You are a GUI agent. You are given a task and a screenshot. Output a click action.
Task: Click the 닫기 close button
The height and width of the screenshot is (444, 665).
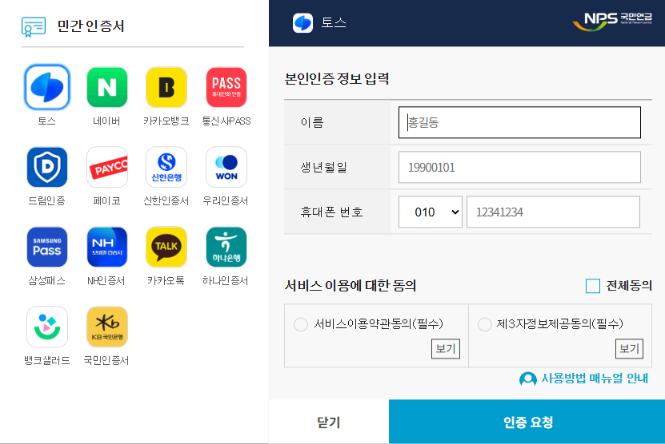[x=329, y=422]
